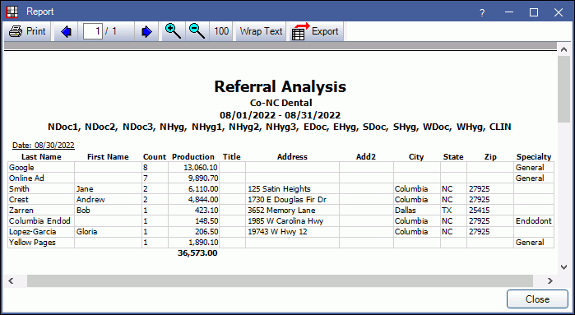Select the Zarren last name cell
575x315 pixels.
pos(41,210)
